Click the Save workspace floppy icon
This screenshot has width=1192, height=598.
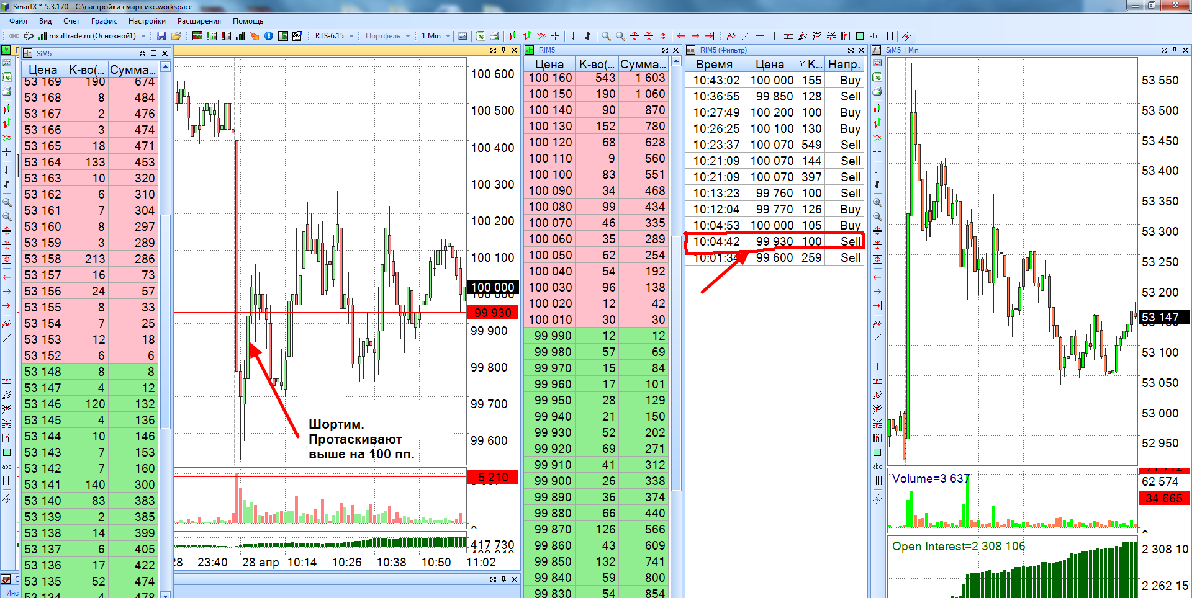pyautogui.click(x=161, y=36)
